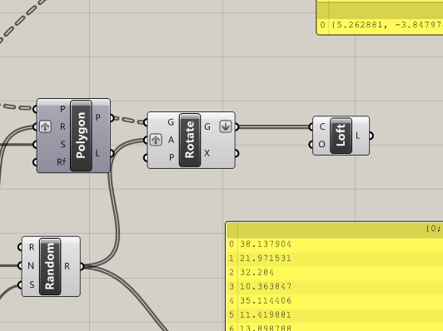Select the Loft component name bar
Image resolution: width=443 pixels, height=331 pixels.
coord(341,136)
